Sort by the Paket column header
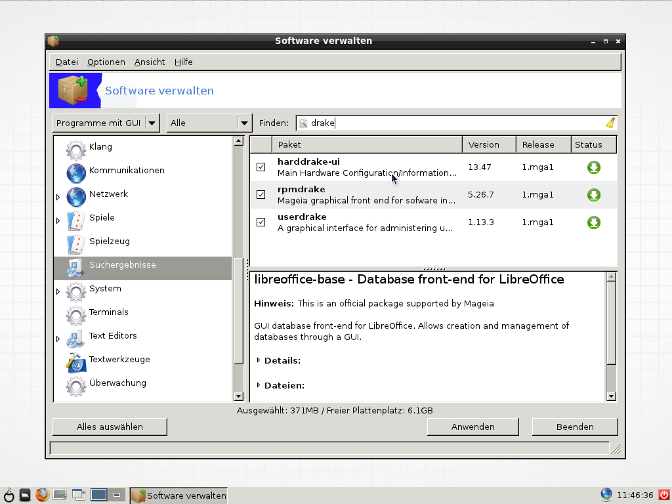The width and height of the screenshot is (672, 504). 367,144
